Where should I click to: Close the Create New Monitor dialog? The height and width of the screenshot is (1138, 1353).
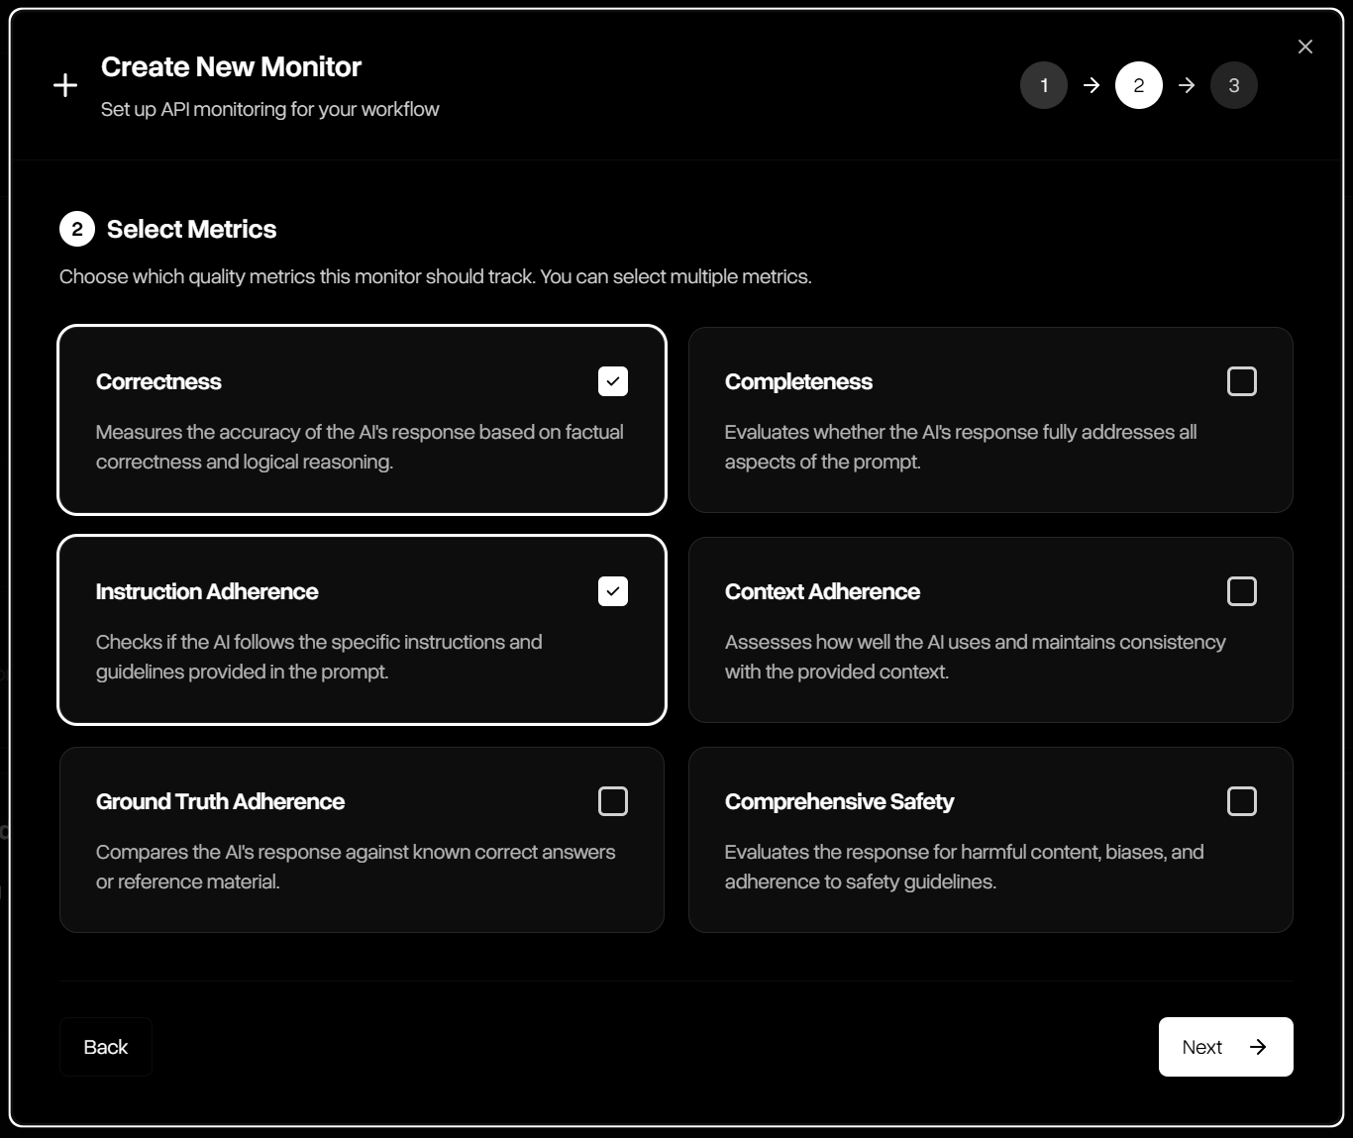[1304, 46]
